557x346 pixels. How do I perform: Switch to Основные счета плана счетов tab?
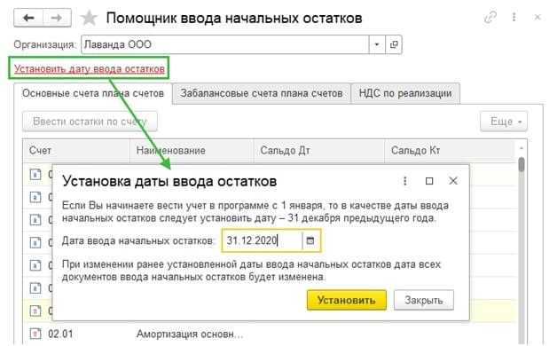point(93,93)
